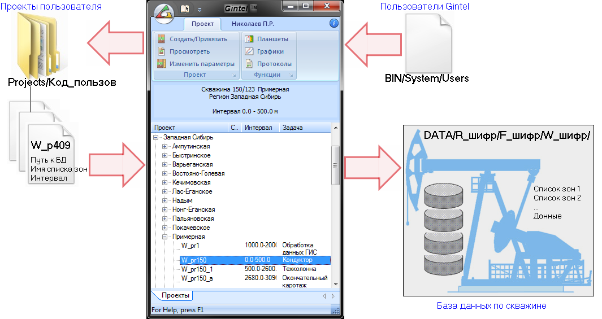
Task: Select the W_pr1 project row
Action: [255, 248]
